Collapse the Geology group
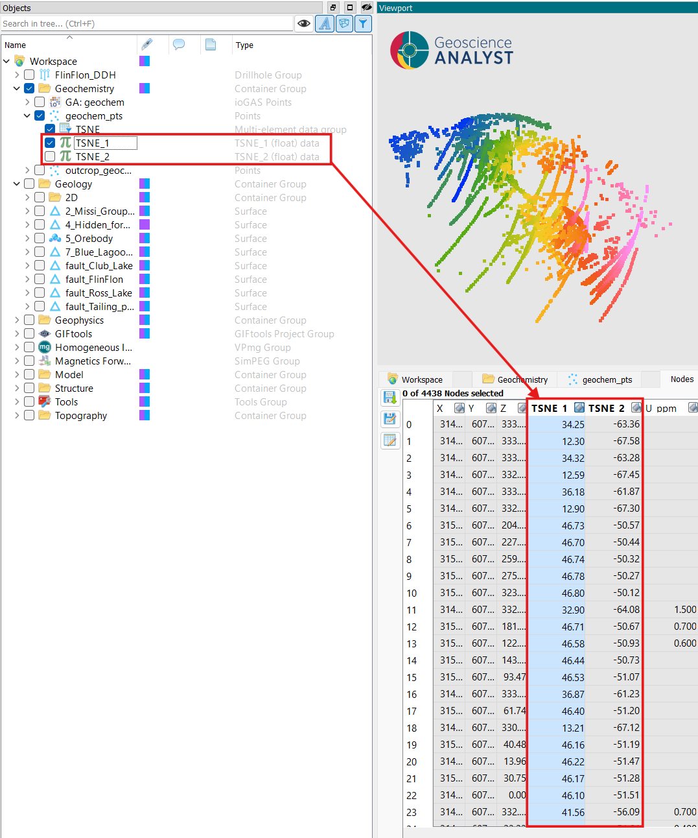The height and width of the screenshot is (838, 698). [17, 184]
